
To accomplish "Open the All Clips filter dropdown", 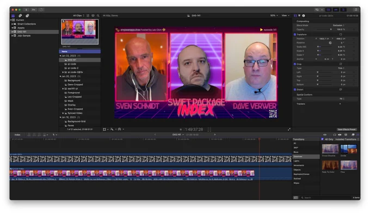I will [78, 16].
